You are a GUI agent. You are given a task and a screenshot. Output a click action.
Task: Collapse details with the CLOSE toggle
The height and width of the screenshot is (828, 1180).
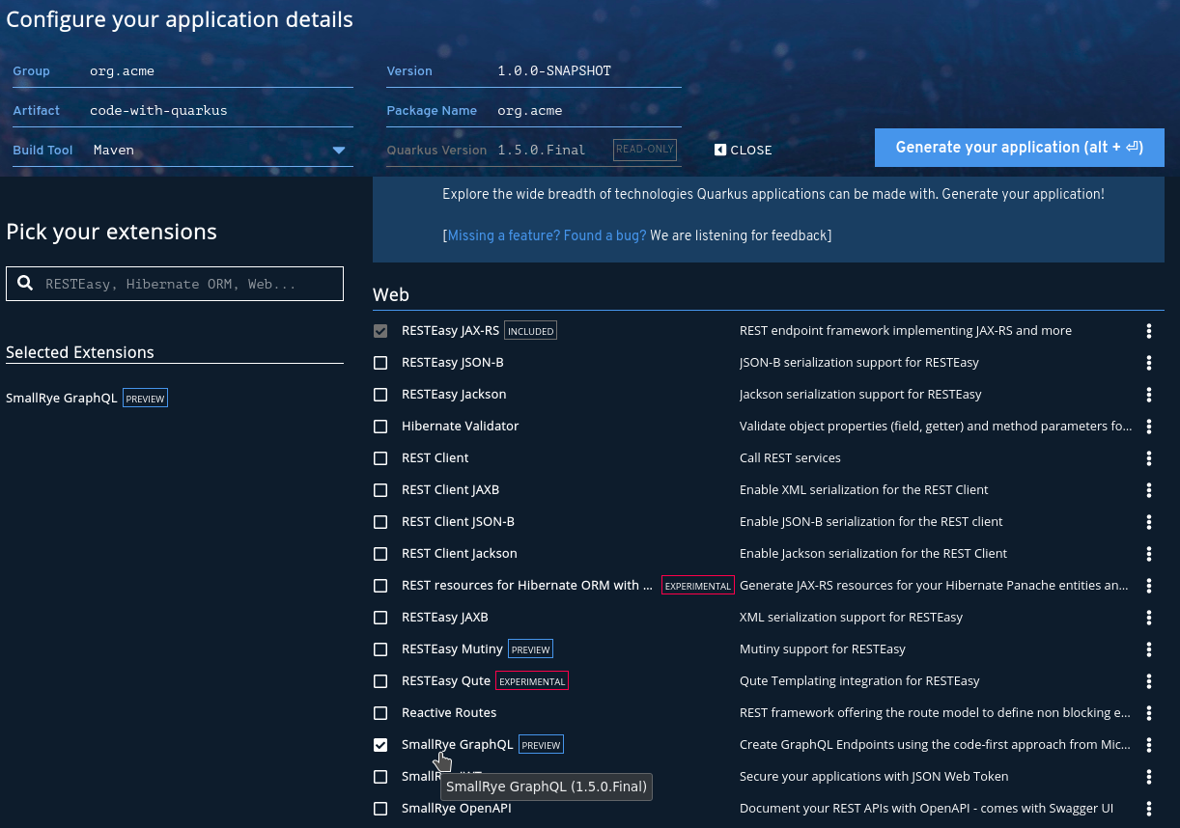click(x=744, y=151)
